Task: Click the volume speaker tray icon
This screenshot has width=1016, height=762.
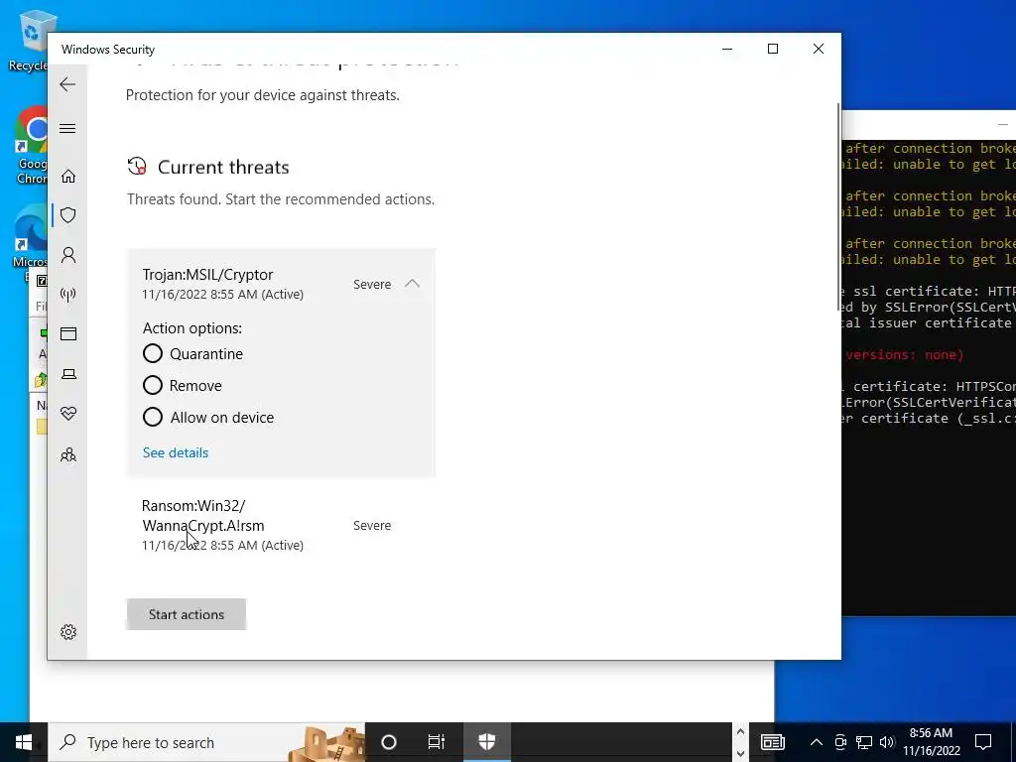Action: coord(887,742)
